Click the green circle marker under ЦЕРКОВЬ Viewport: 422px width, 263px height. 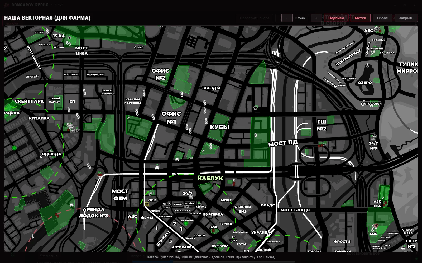pos(186,224)
